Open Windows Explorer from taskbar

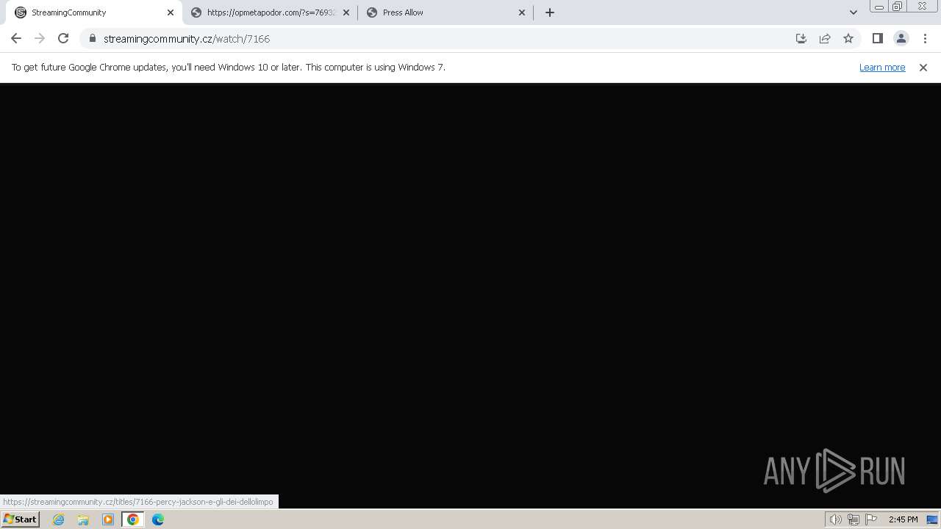click(x=83, y=519)
